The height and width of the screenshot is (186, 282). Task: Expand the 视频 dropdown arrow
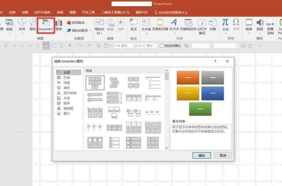pyautogui.click(x=249, y=33)
